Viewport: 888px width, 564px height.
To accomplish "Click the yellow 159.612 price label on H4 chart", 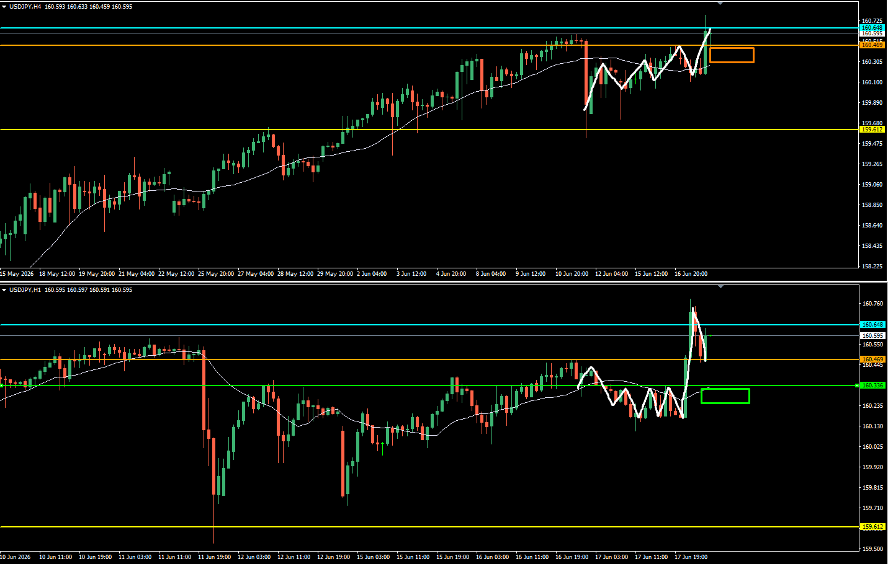I will pyautogui.click(x=872, y=130).
